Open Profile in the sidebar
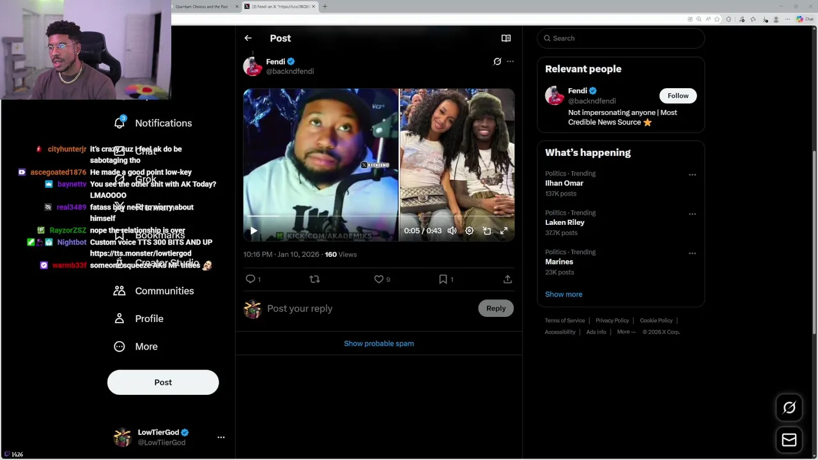Viewport: 818px width, 460px height. coord(138,319)
